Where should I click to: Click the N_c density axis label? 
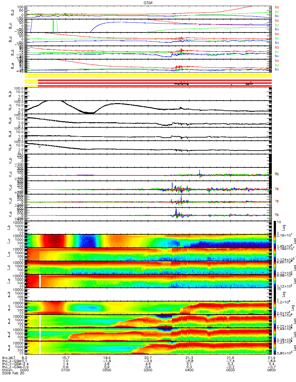click(x=10, y=108)
